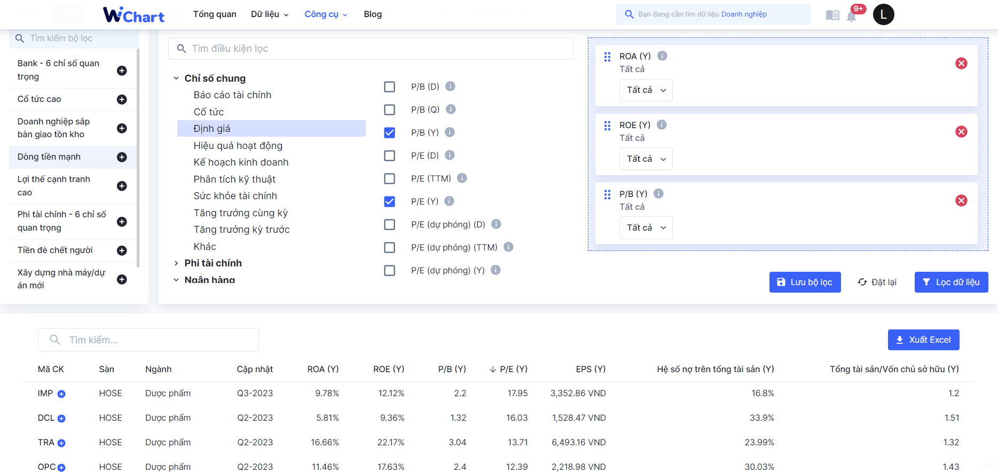Open the Blog page
This screenshot has width=998, height=472.
[373, 14]
